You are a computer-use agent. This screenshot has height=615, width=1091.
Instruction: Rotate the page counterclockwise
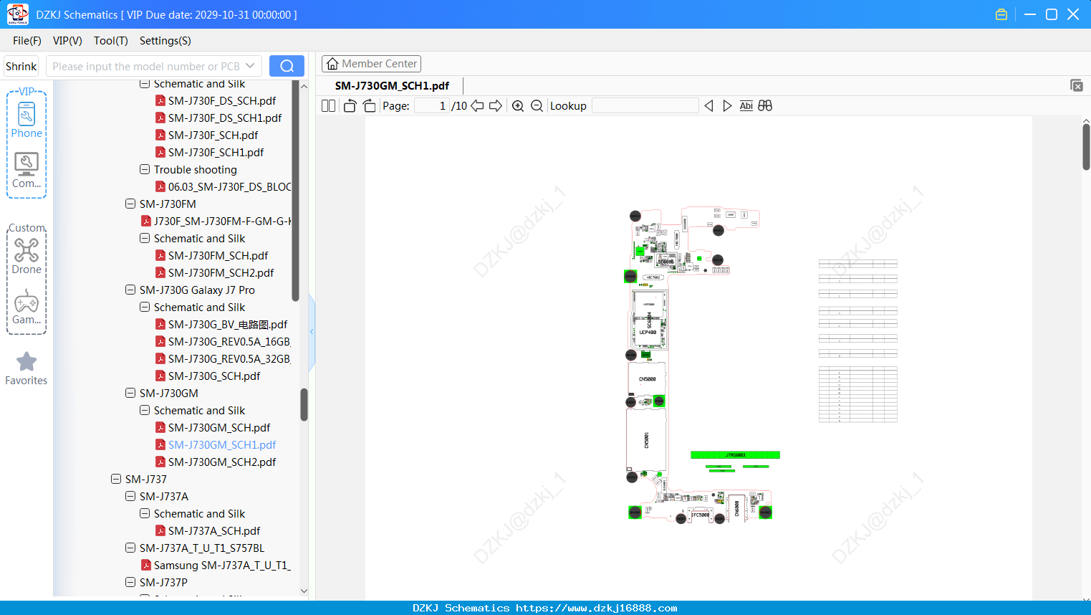(350, 106)
